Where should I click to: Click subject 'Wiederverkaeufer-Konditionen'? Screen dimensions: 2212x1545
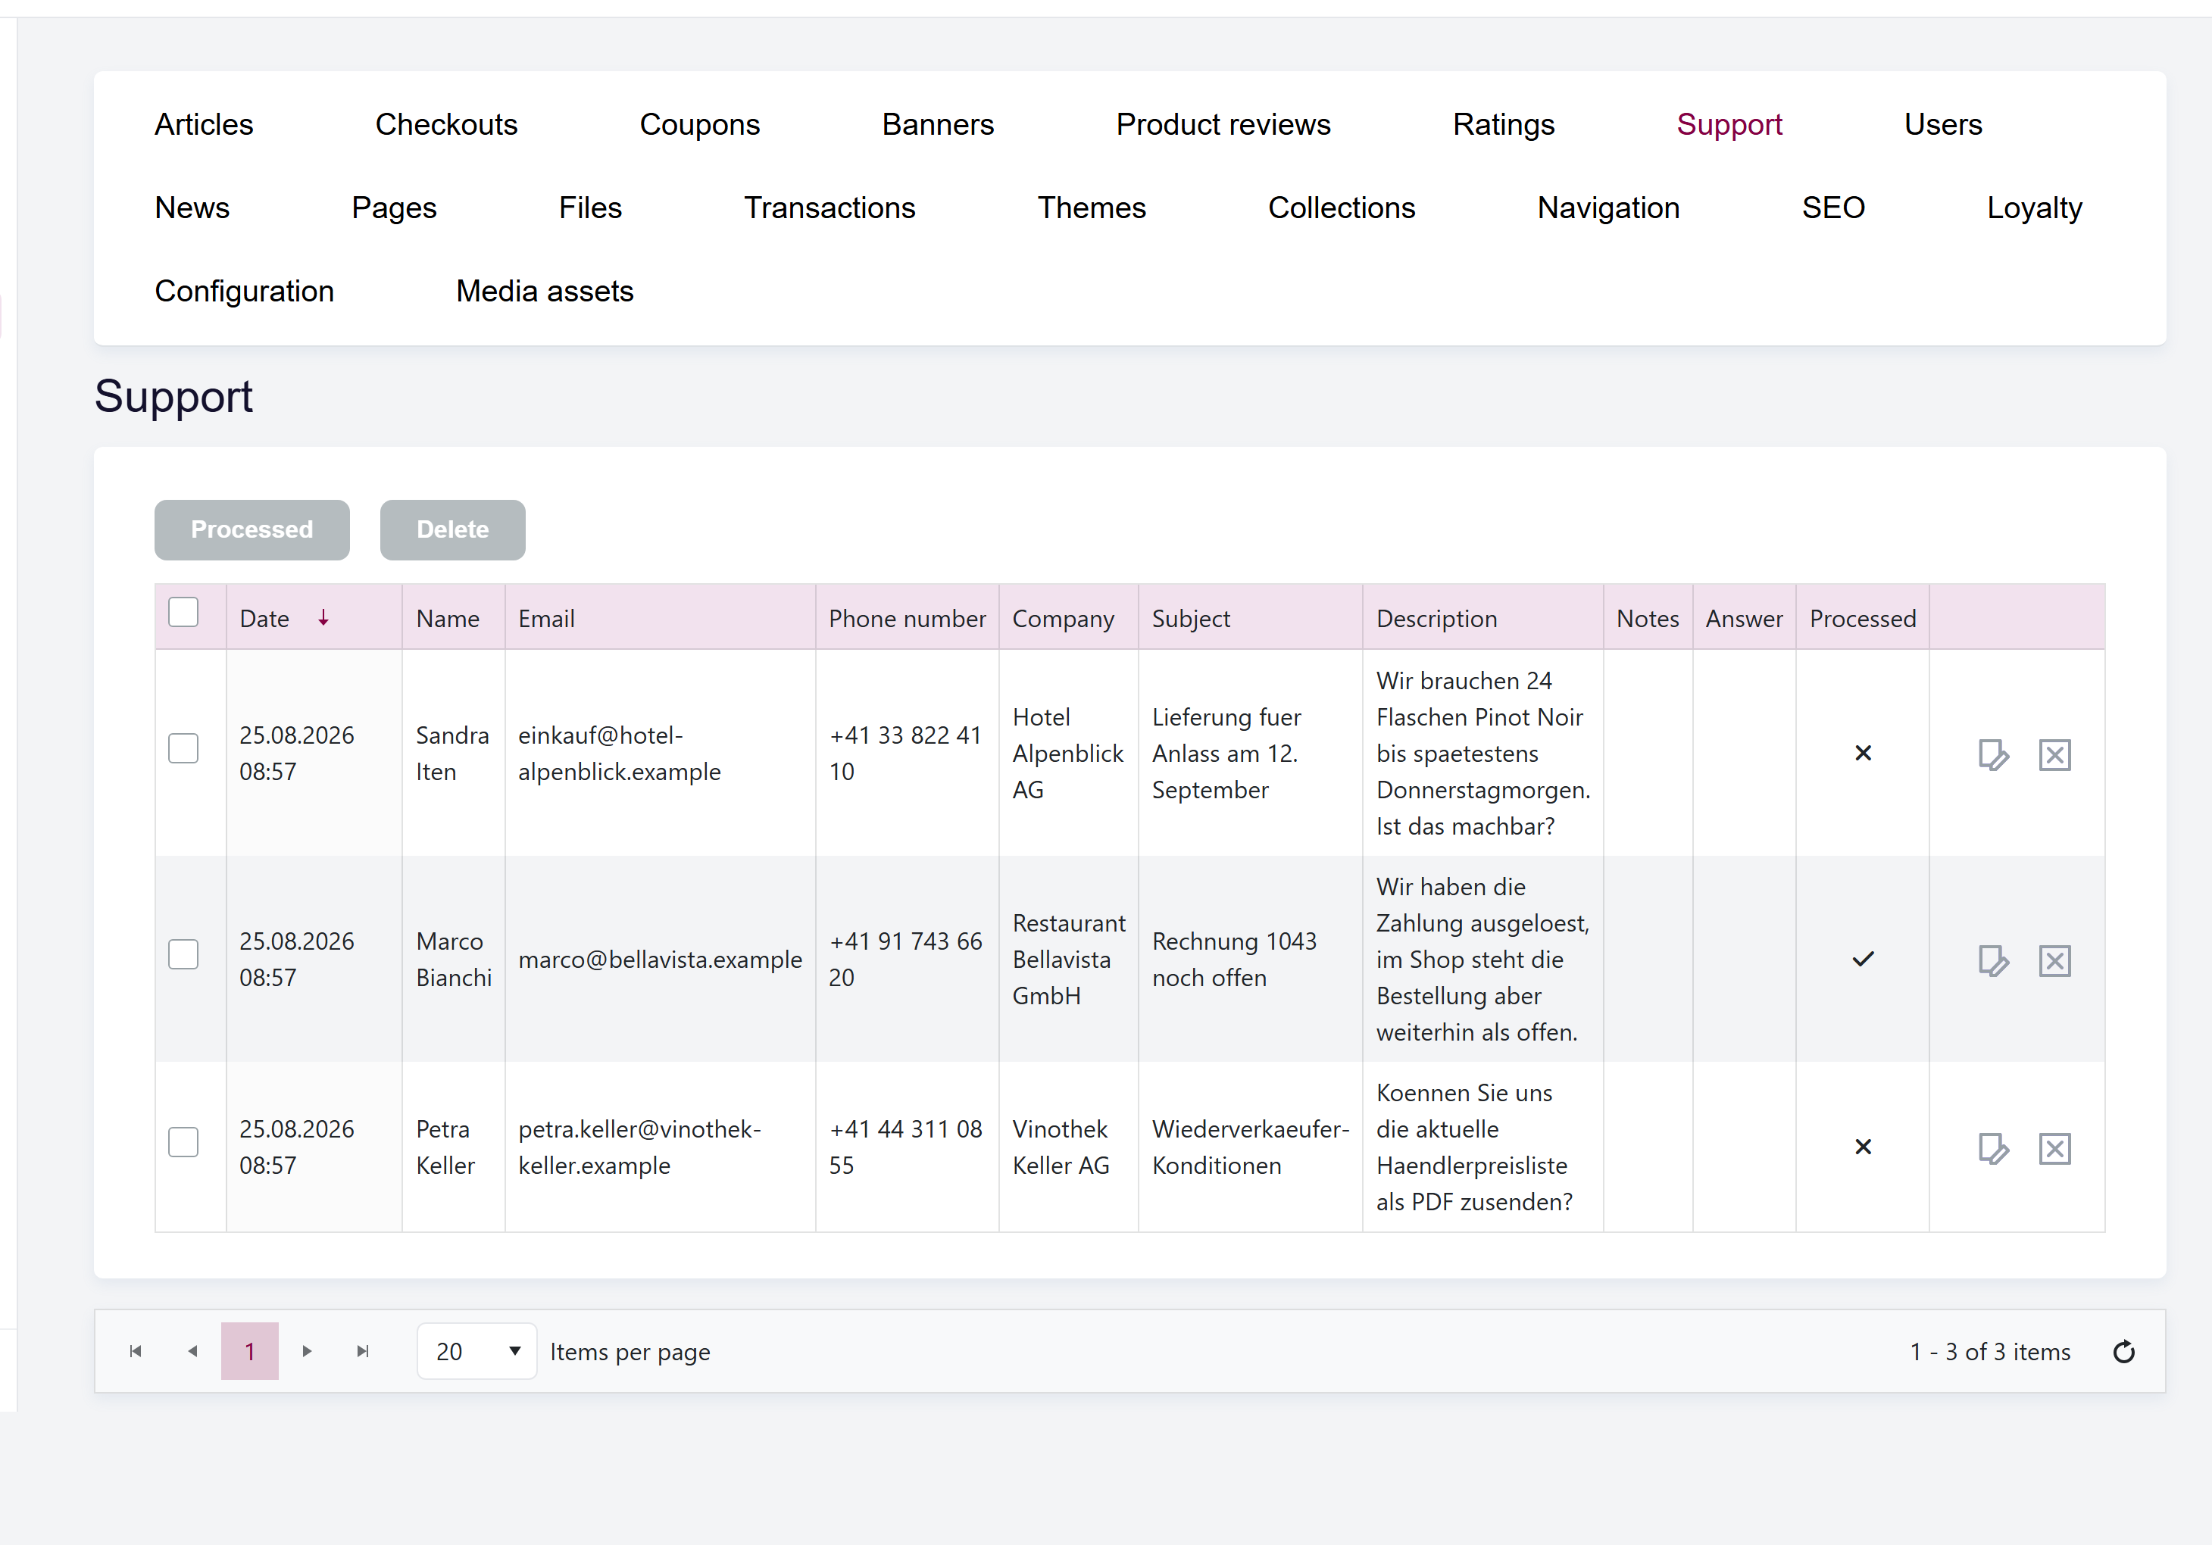[x=1251, y=1147]
